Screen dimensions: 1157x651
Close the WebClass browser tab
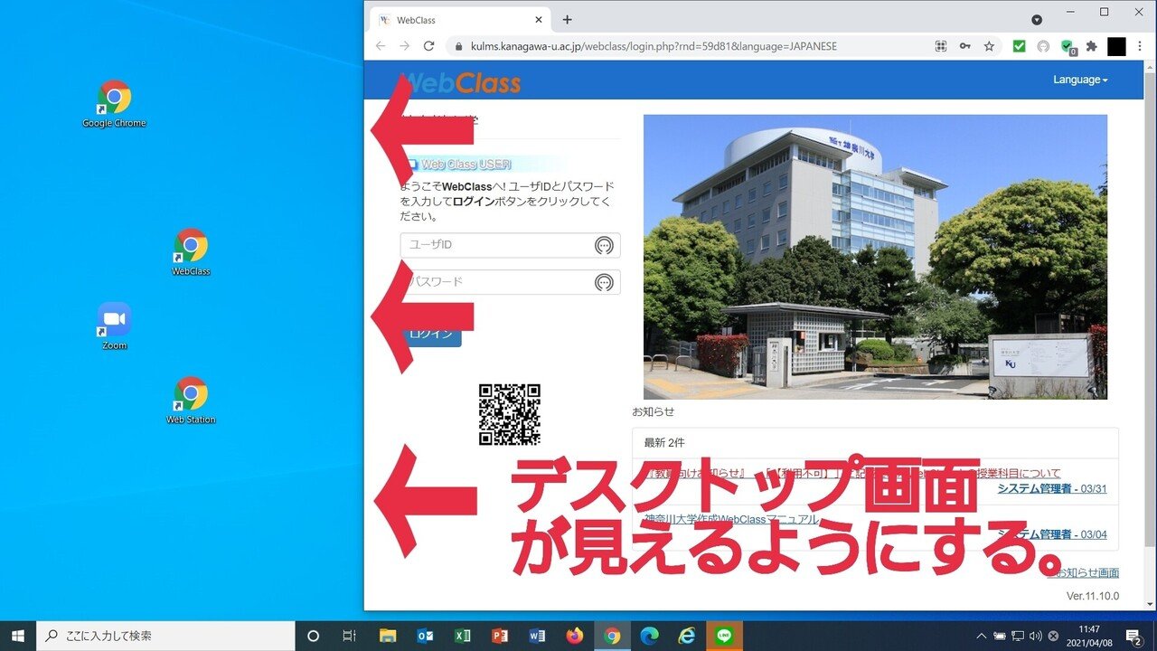tap(539, 19)
